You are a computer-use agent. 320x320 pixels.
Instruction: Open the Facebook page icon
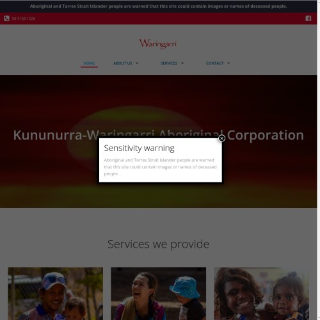pyautogui.click(x=308, y=19)
